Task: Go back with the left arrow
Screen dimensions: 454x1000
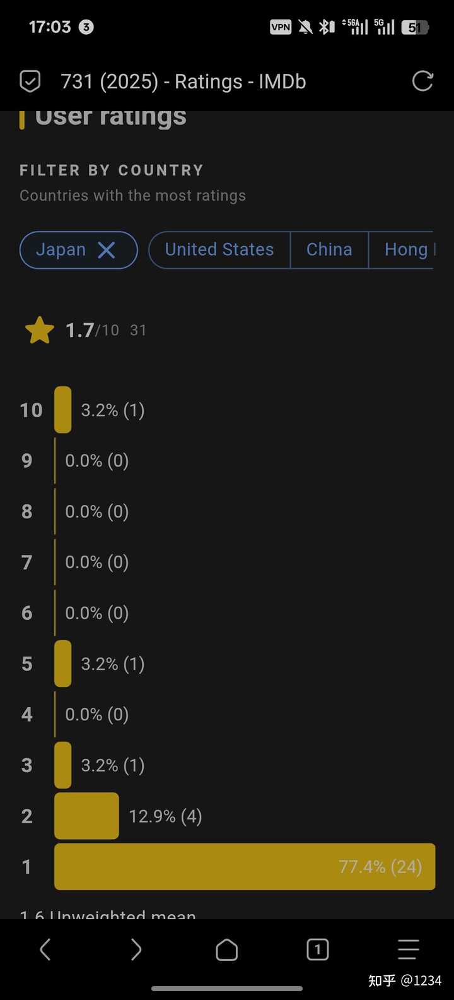Action: 45,949
